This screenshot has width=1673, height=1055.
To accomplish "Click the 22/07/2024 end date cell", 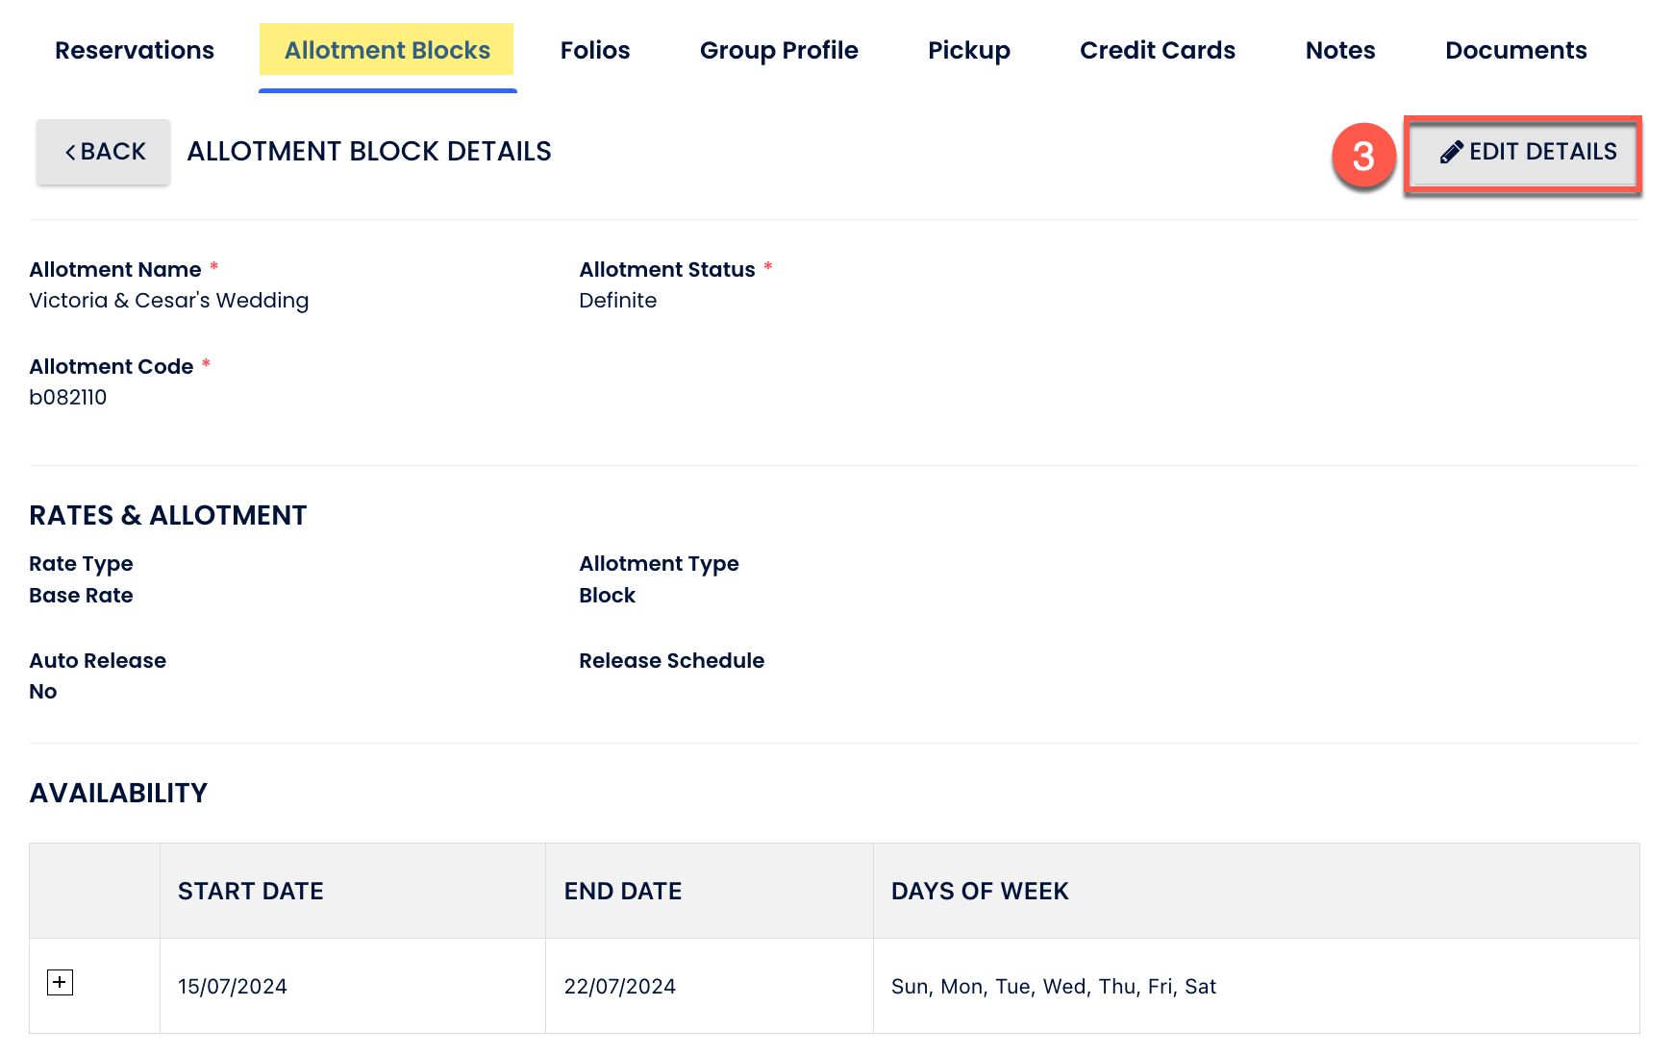I will coord(619,986).
